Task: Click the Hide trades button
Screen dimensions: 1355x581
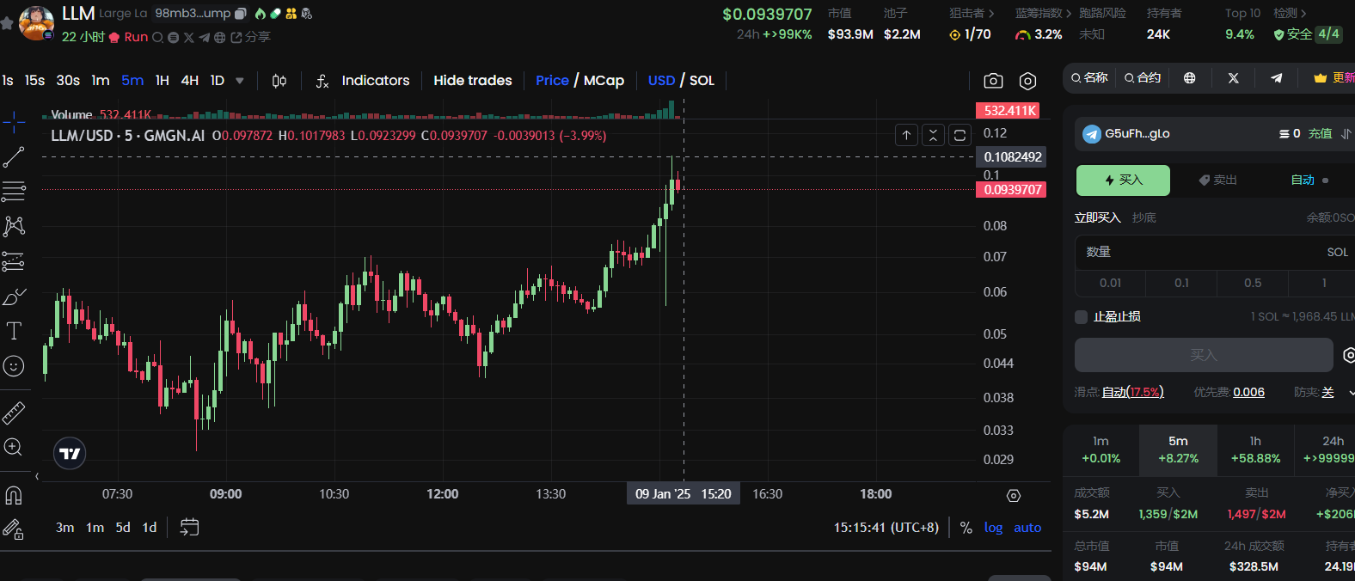Action: click(x=472, y=81)
